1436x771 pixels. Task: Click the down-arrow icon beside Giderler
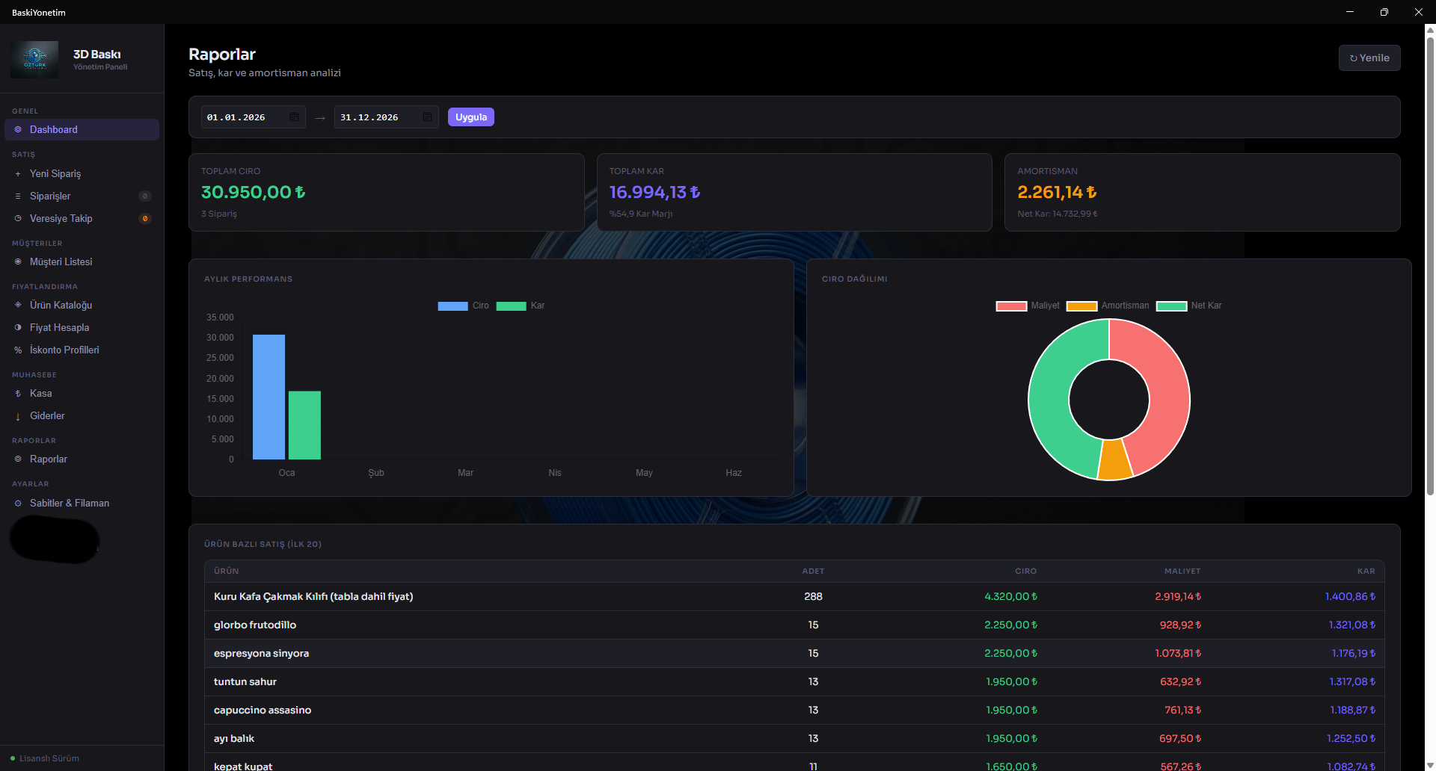pyautogui.click(x=18, y=416)
